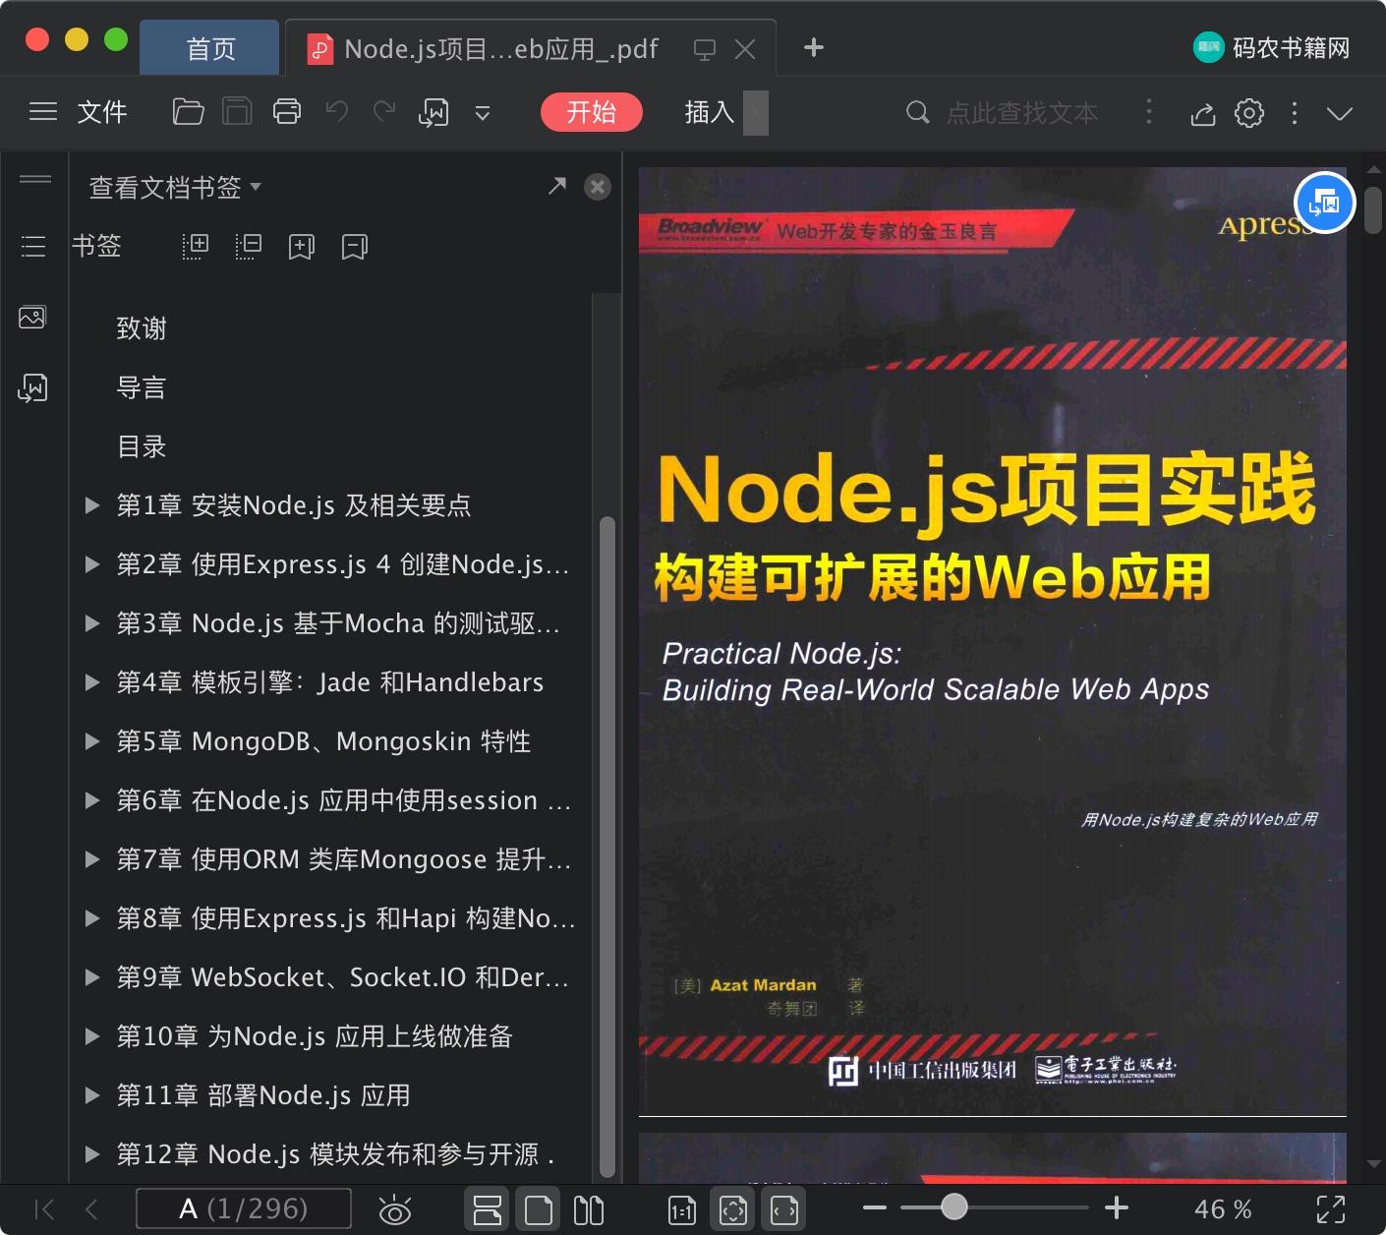Screen dimensions: 1386x1235
Task: Expand 第2章 使用Express.js 4 bookmark
Action: [92, 564]
